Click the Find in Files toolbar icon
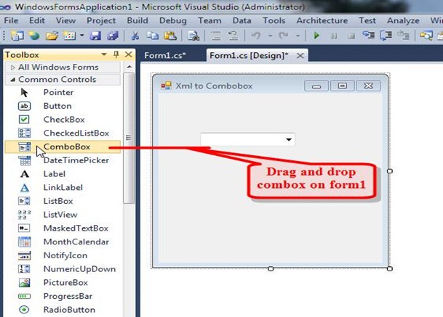 click(x=193, y=36)
